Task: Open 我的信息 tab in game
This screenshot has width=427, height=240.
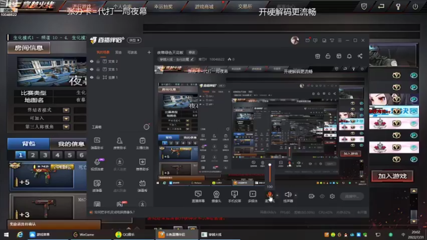Action: pos(72,143)
